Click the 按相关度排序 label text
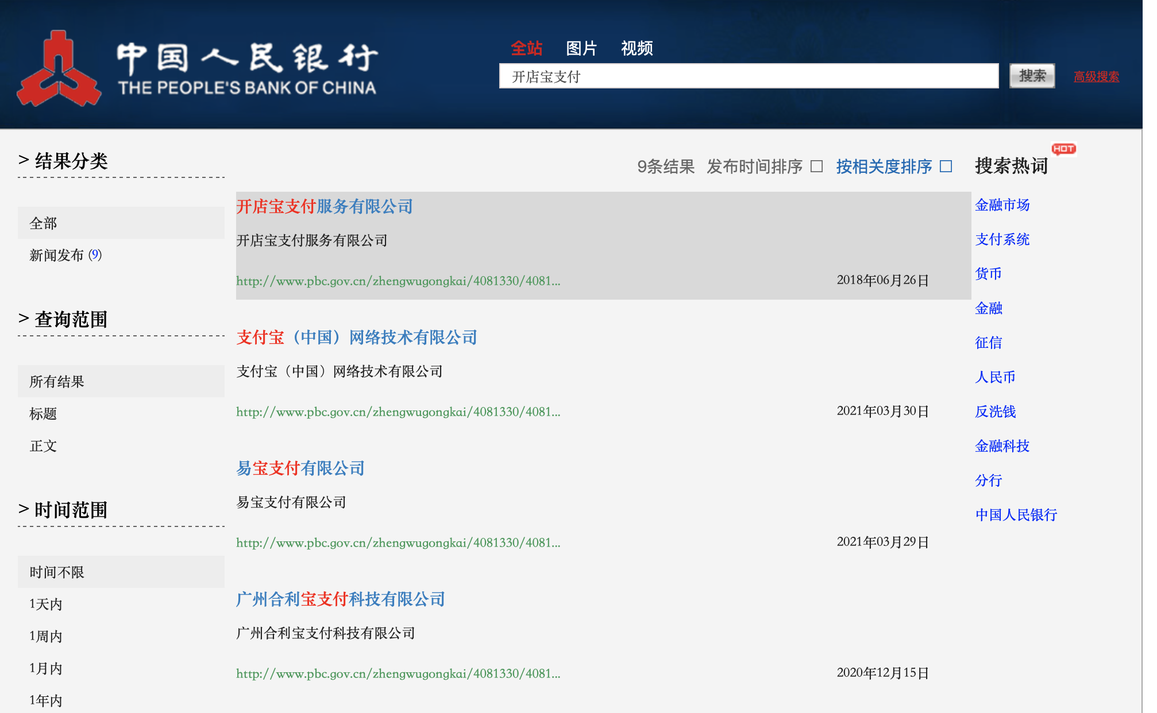The height and width of the screenshot is (713, 1157). 884,166
